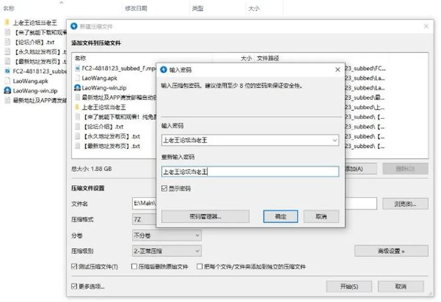Expand 高级设置 » advanced settings
441x302 pixels.
pyautogui.click(x=391, y=251)
